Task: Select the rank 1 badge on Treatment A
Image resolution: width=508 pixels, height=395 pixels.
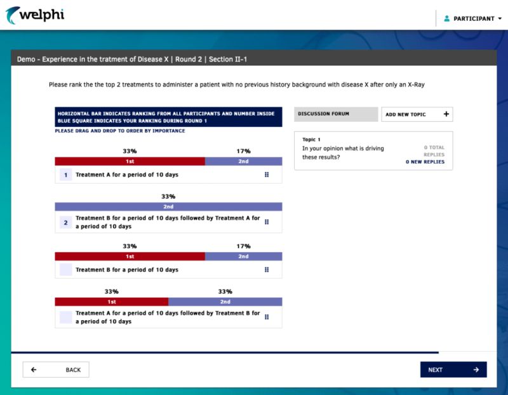Action: click(x=65, y=175)
